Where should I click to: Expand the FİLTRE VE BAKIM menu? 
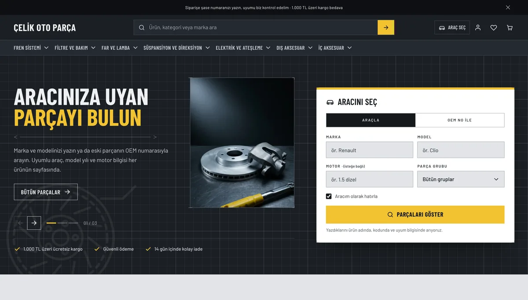tap(75, 48)
